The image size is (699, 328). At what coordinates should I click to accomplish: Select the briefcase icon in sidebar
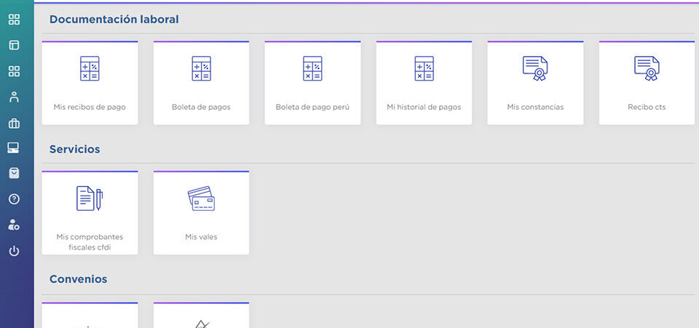click(x=14, y=123)
